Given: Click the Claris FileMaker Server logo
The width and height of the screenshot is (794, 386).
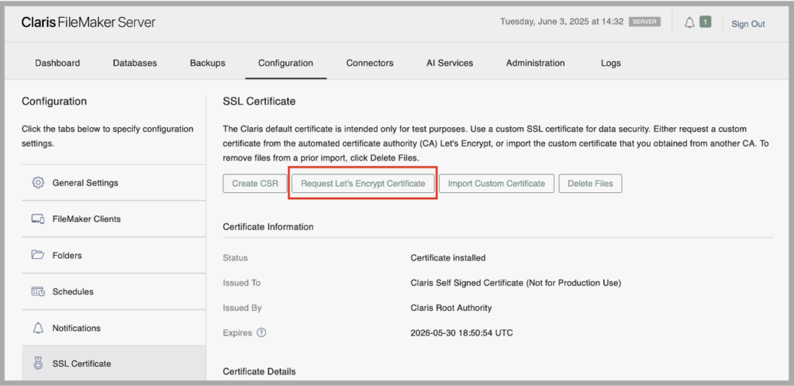Looking at the screenshot, I should tap(88, 22).
